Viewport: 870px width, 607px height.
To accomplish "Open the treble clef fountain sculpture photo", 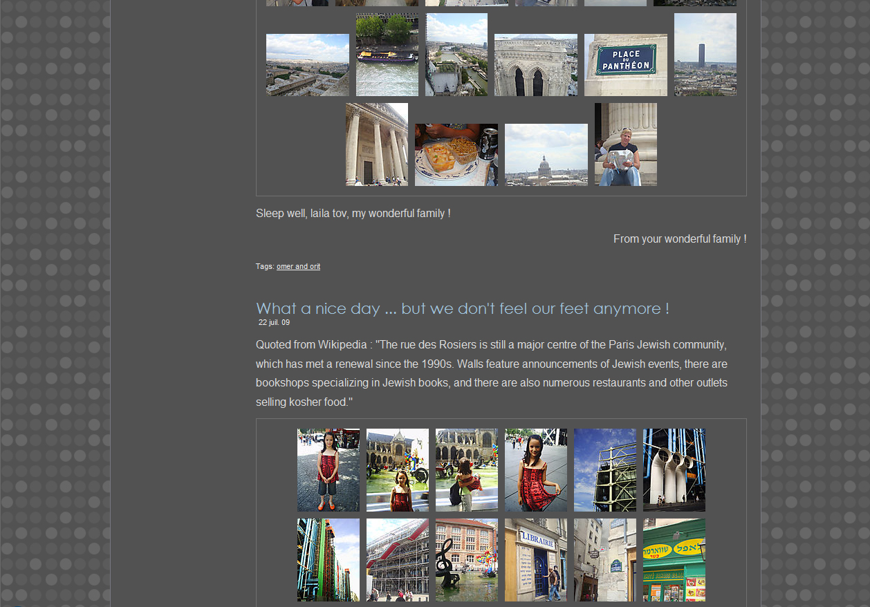I will pos(466,560).
